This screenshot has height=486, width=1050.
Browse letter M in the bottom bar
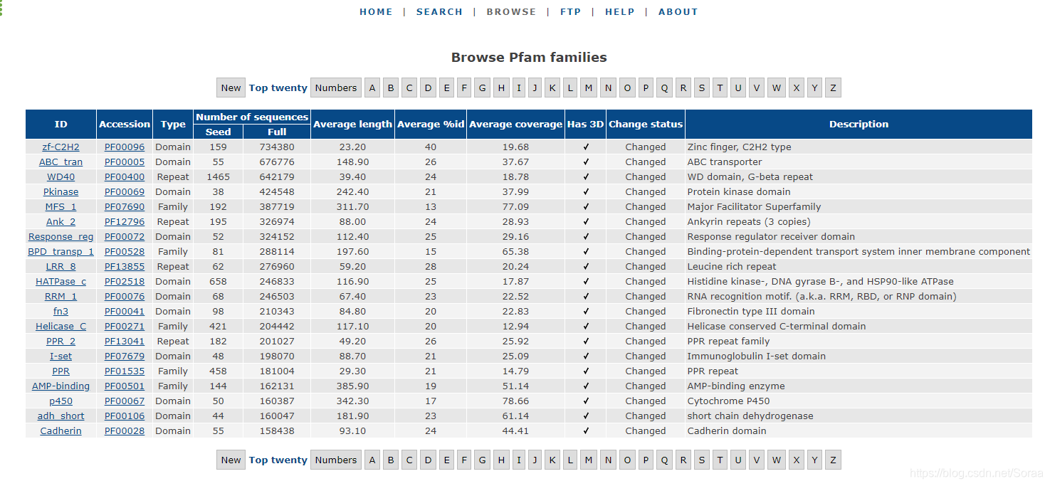pos(589,460)
